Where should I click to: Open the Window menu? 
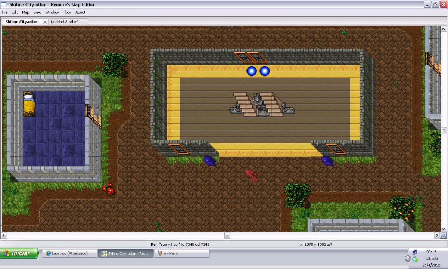pos(52,12)
